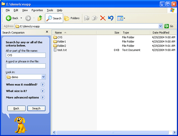The height and width of the screenshot is (136, 178).
Task: Click the horizontal scrollbar thumb
Action: pos(113,132)
